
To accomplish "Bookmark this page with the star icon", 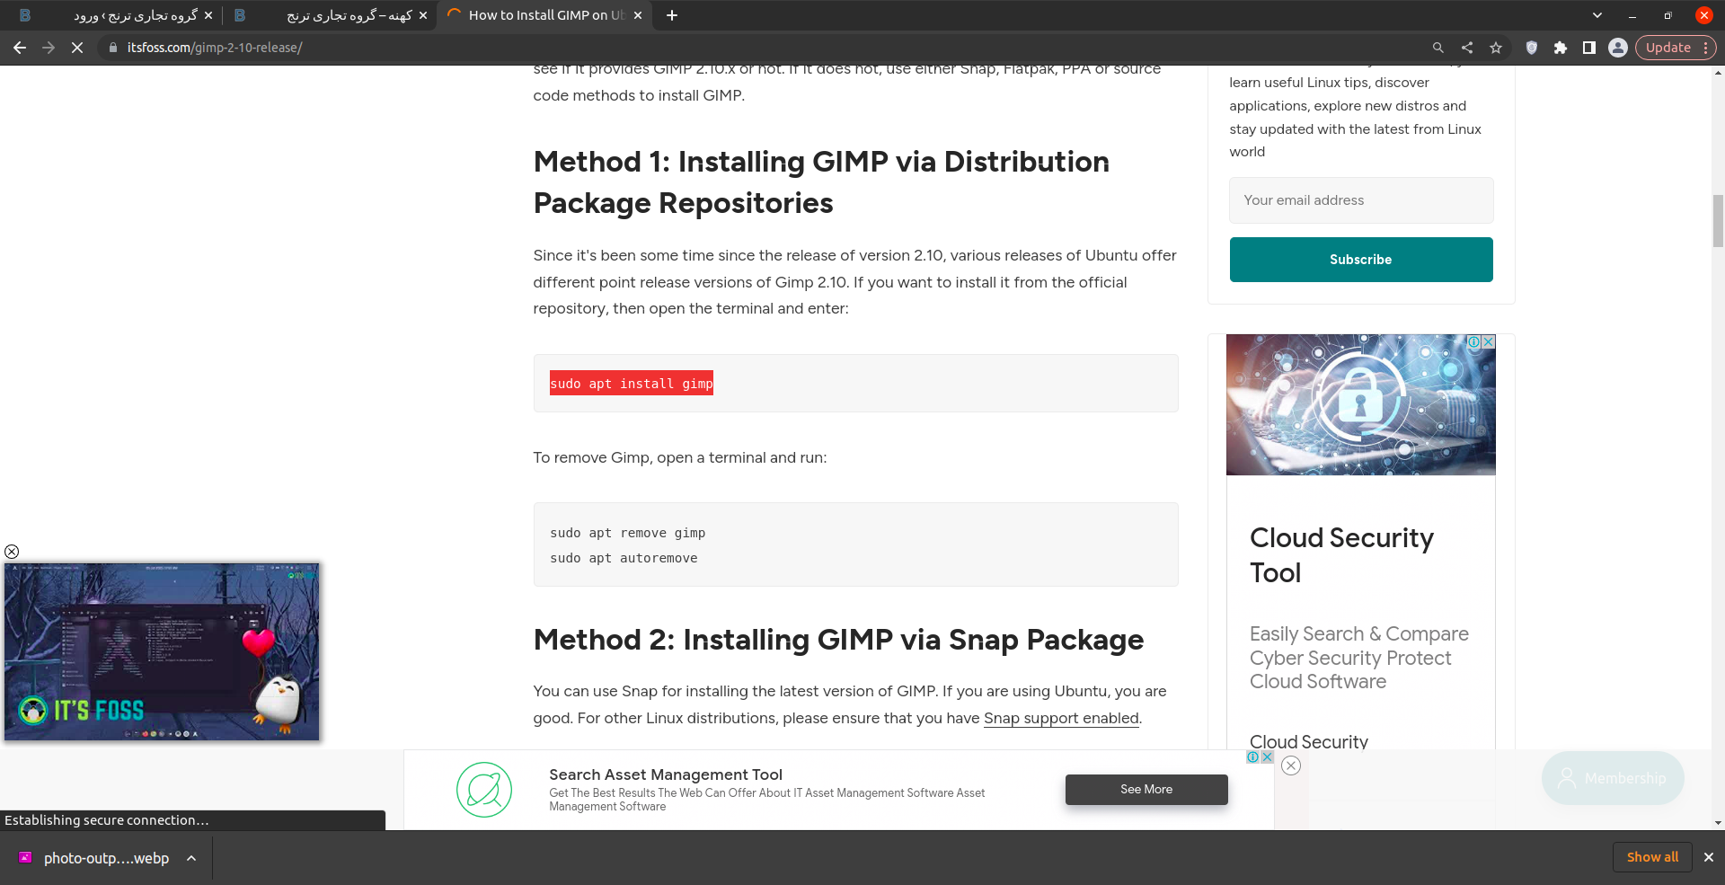I will (1496, 48).
